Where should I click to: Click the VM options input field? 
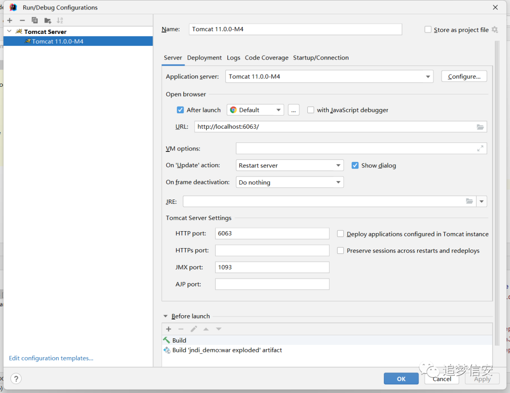coord(361,149)
